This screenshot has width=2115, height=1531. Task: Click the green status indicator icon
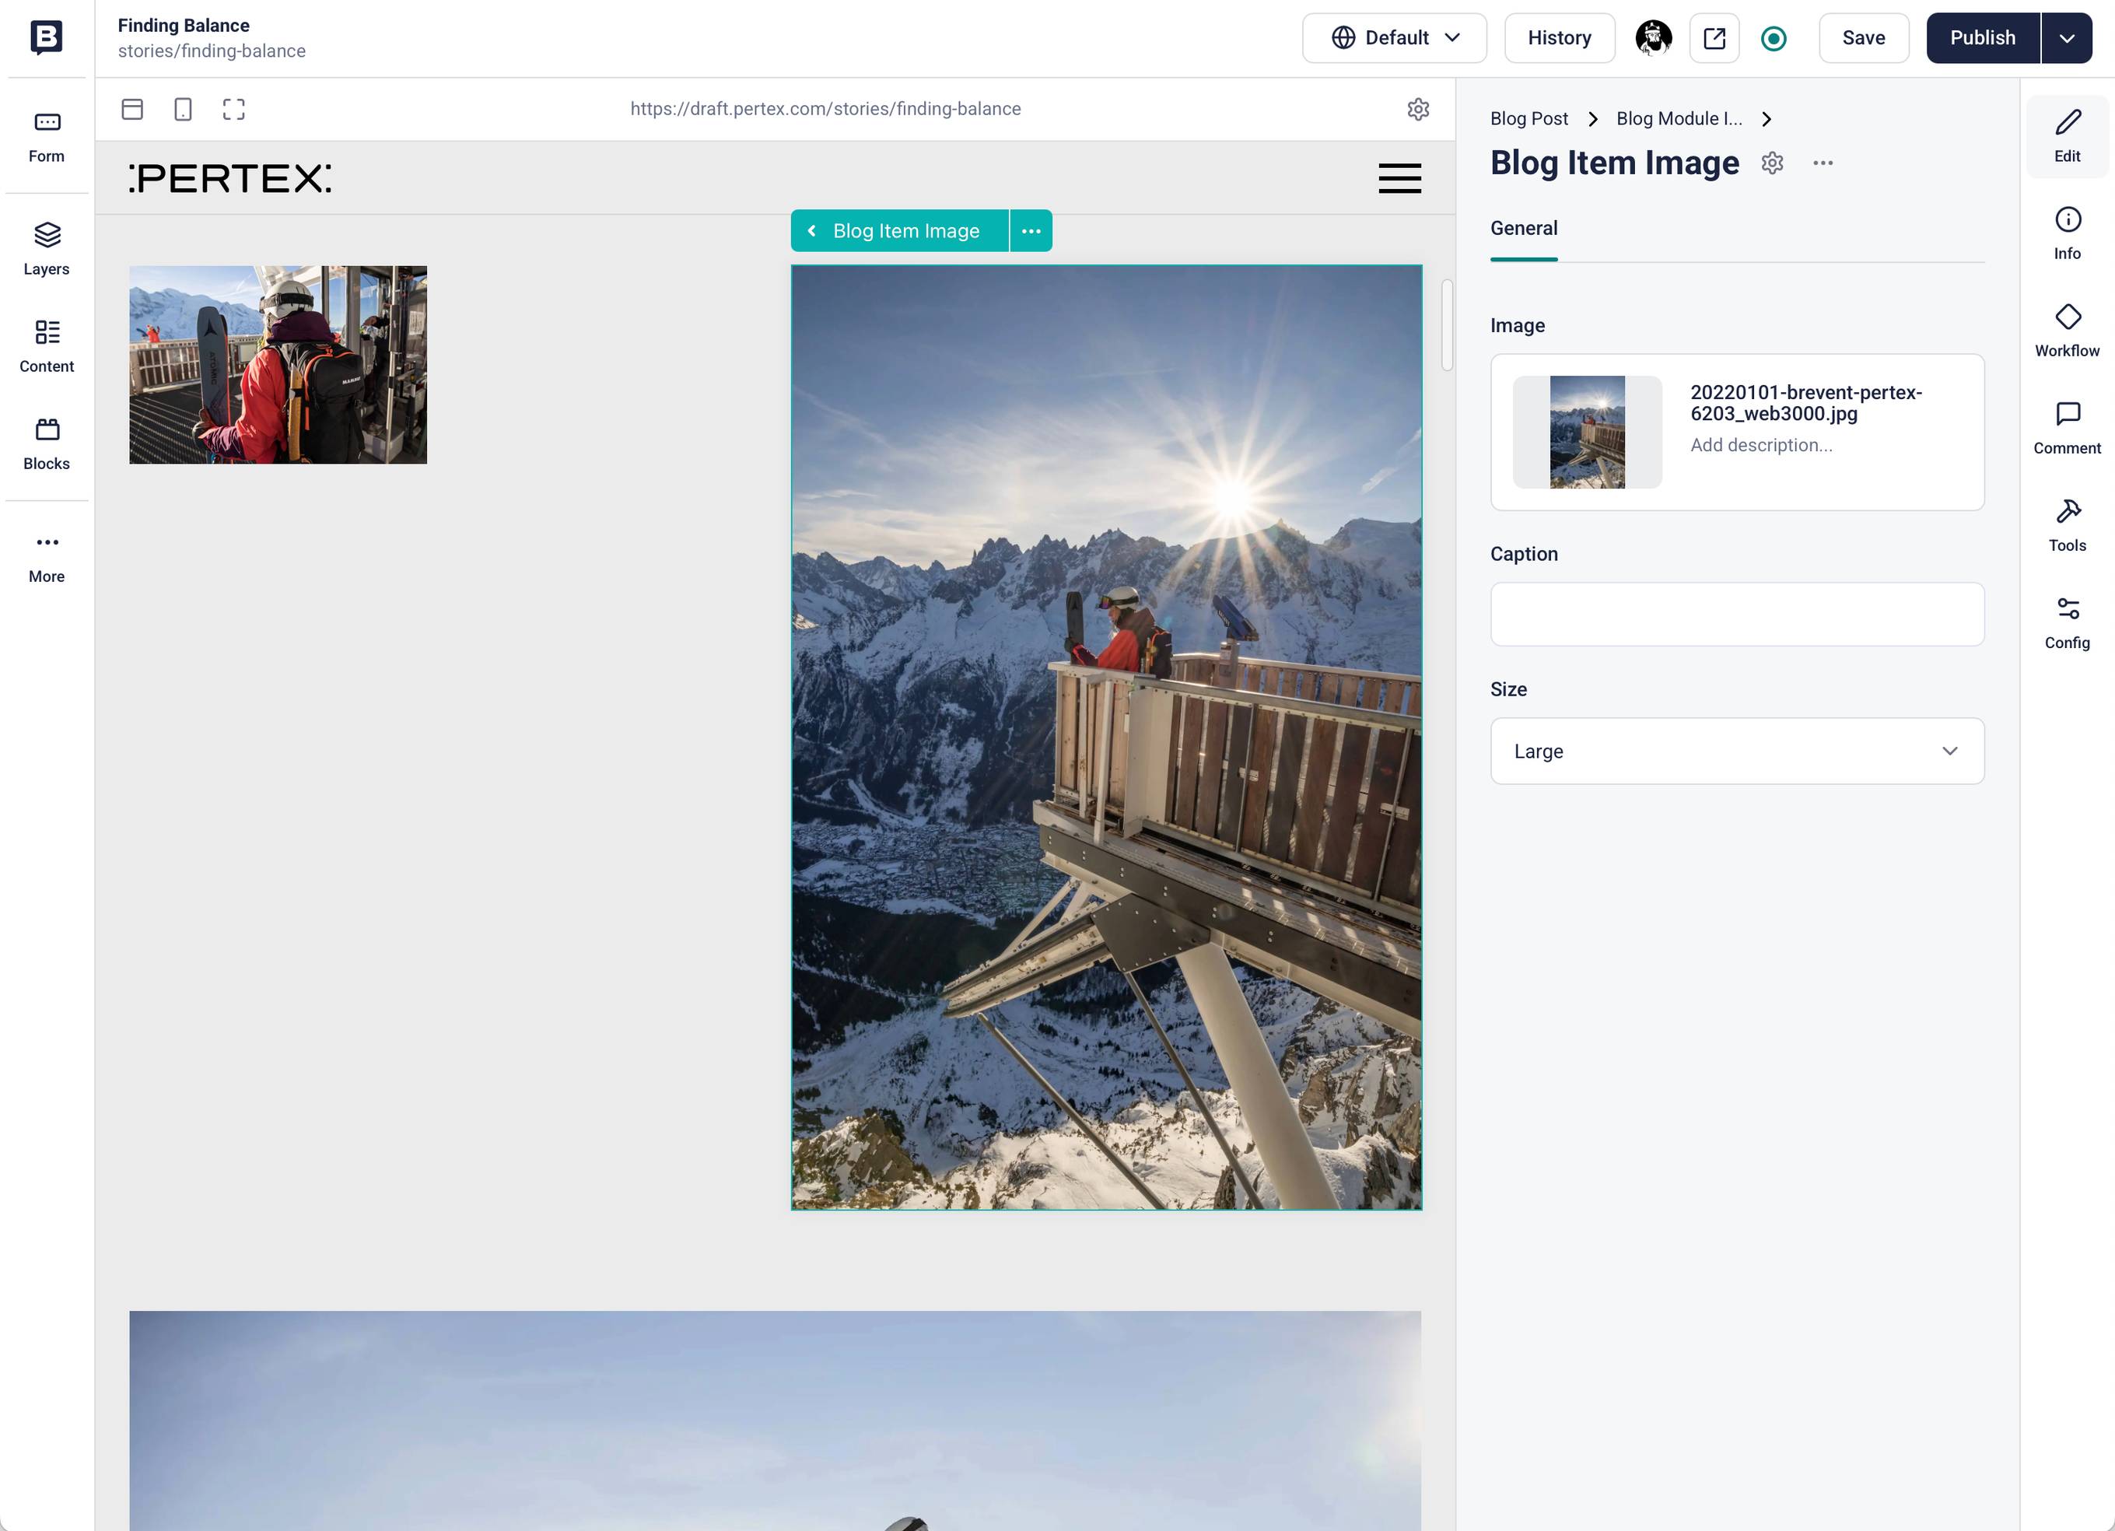pos(1774,38)
